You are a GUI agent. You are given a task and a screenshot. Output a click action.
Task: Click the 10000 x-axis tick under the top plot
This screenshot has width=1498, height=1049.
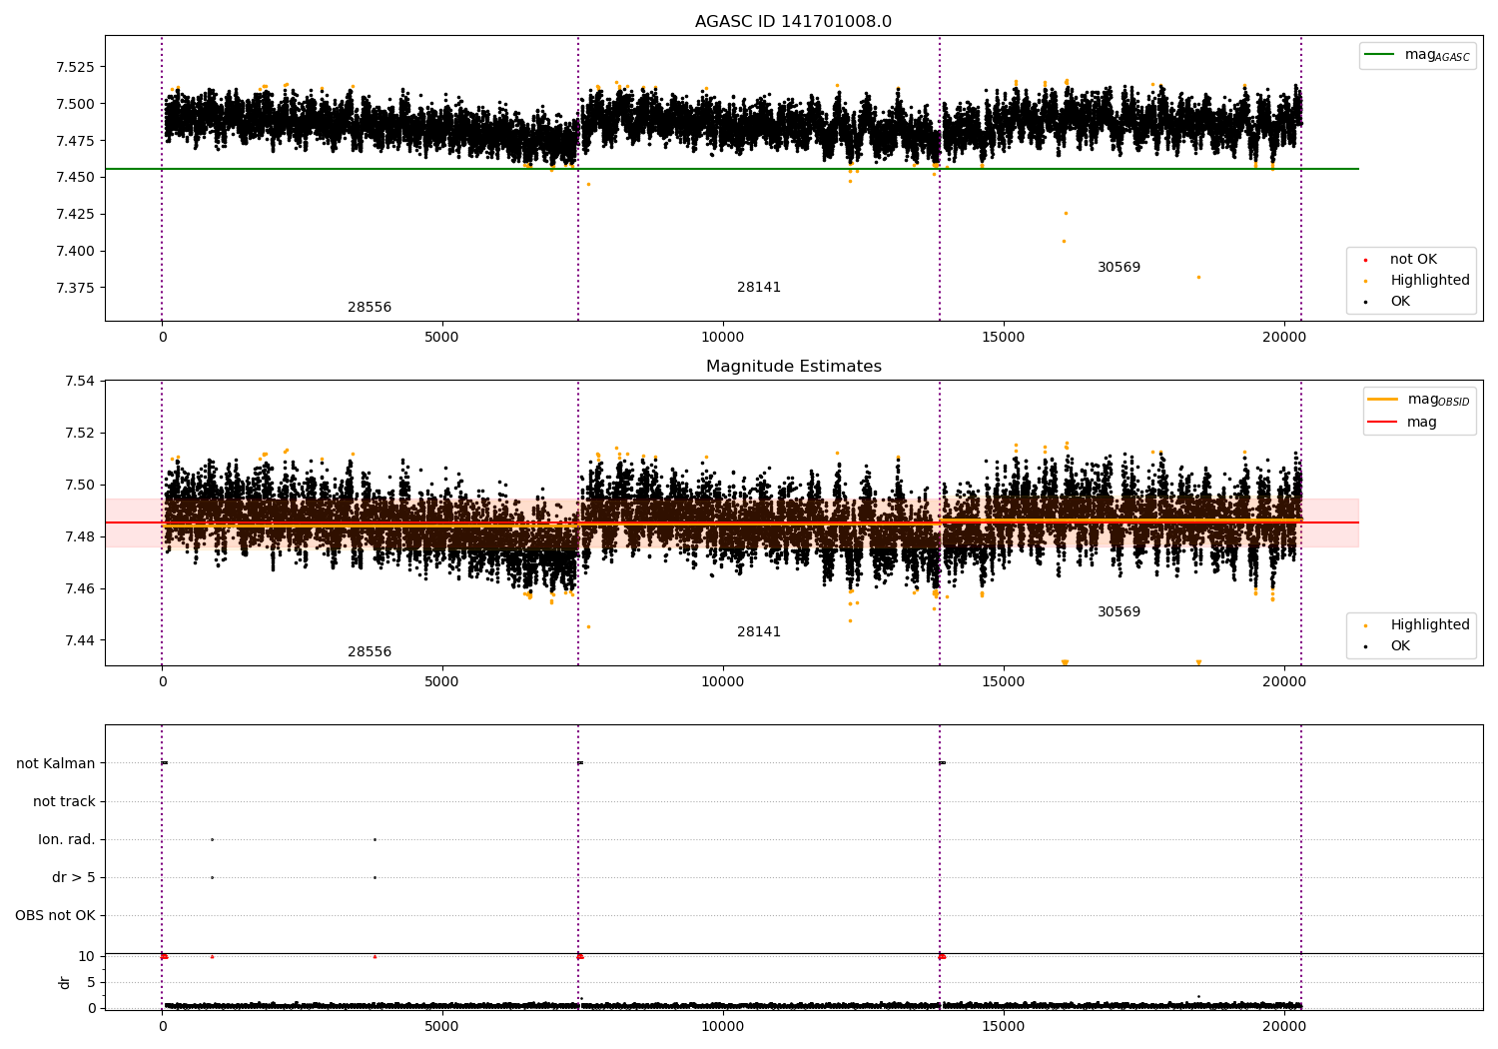pyautogui.click(x=722, y=338)
